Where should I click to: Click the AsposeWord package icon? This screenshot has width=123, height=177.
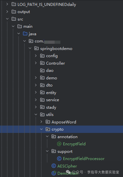[x=48, y=122]
